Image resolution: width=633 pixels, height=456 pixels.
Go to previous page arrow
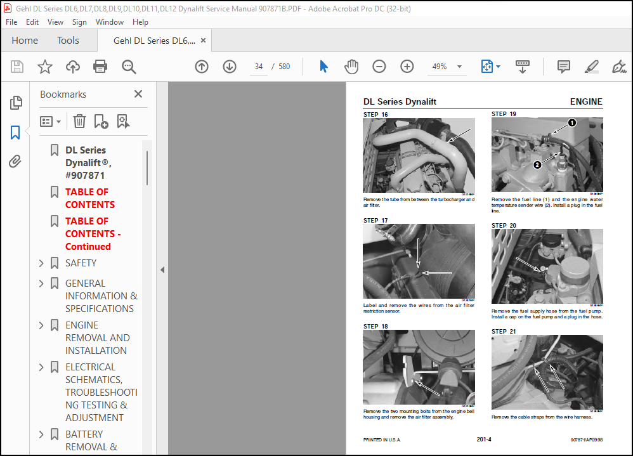point(202,66)
